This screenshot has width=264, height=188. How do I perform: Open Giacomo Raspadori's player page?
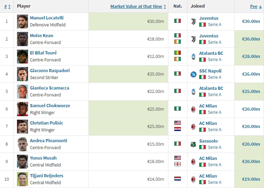coord(50,70)
